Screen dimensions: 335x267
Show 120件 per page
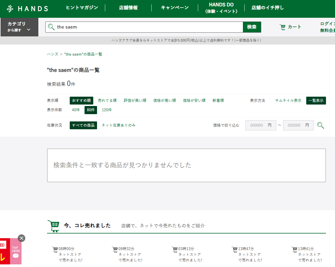tap(107, 110)
